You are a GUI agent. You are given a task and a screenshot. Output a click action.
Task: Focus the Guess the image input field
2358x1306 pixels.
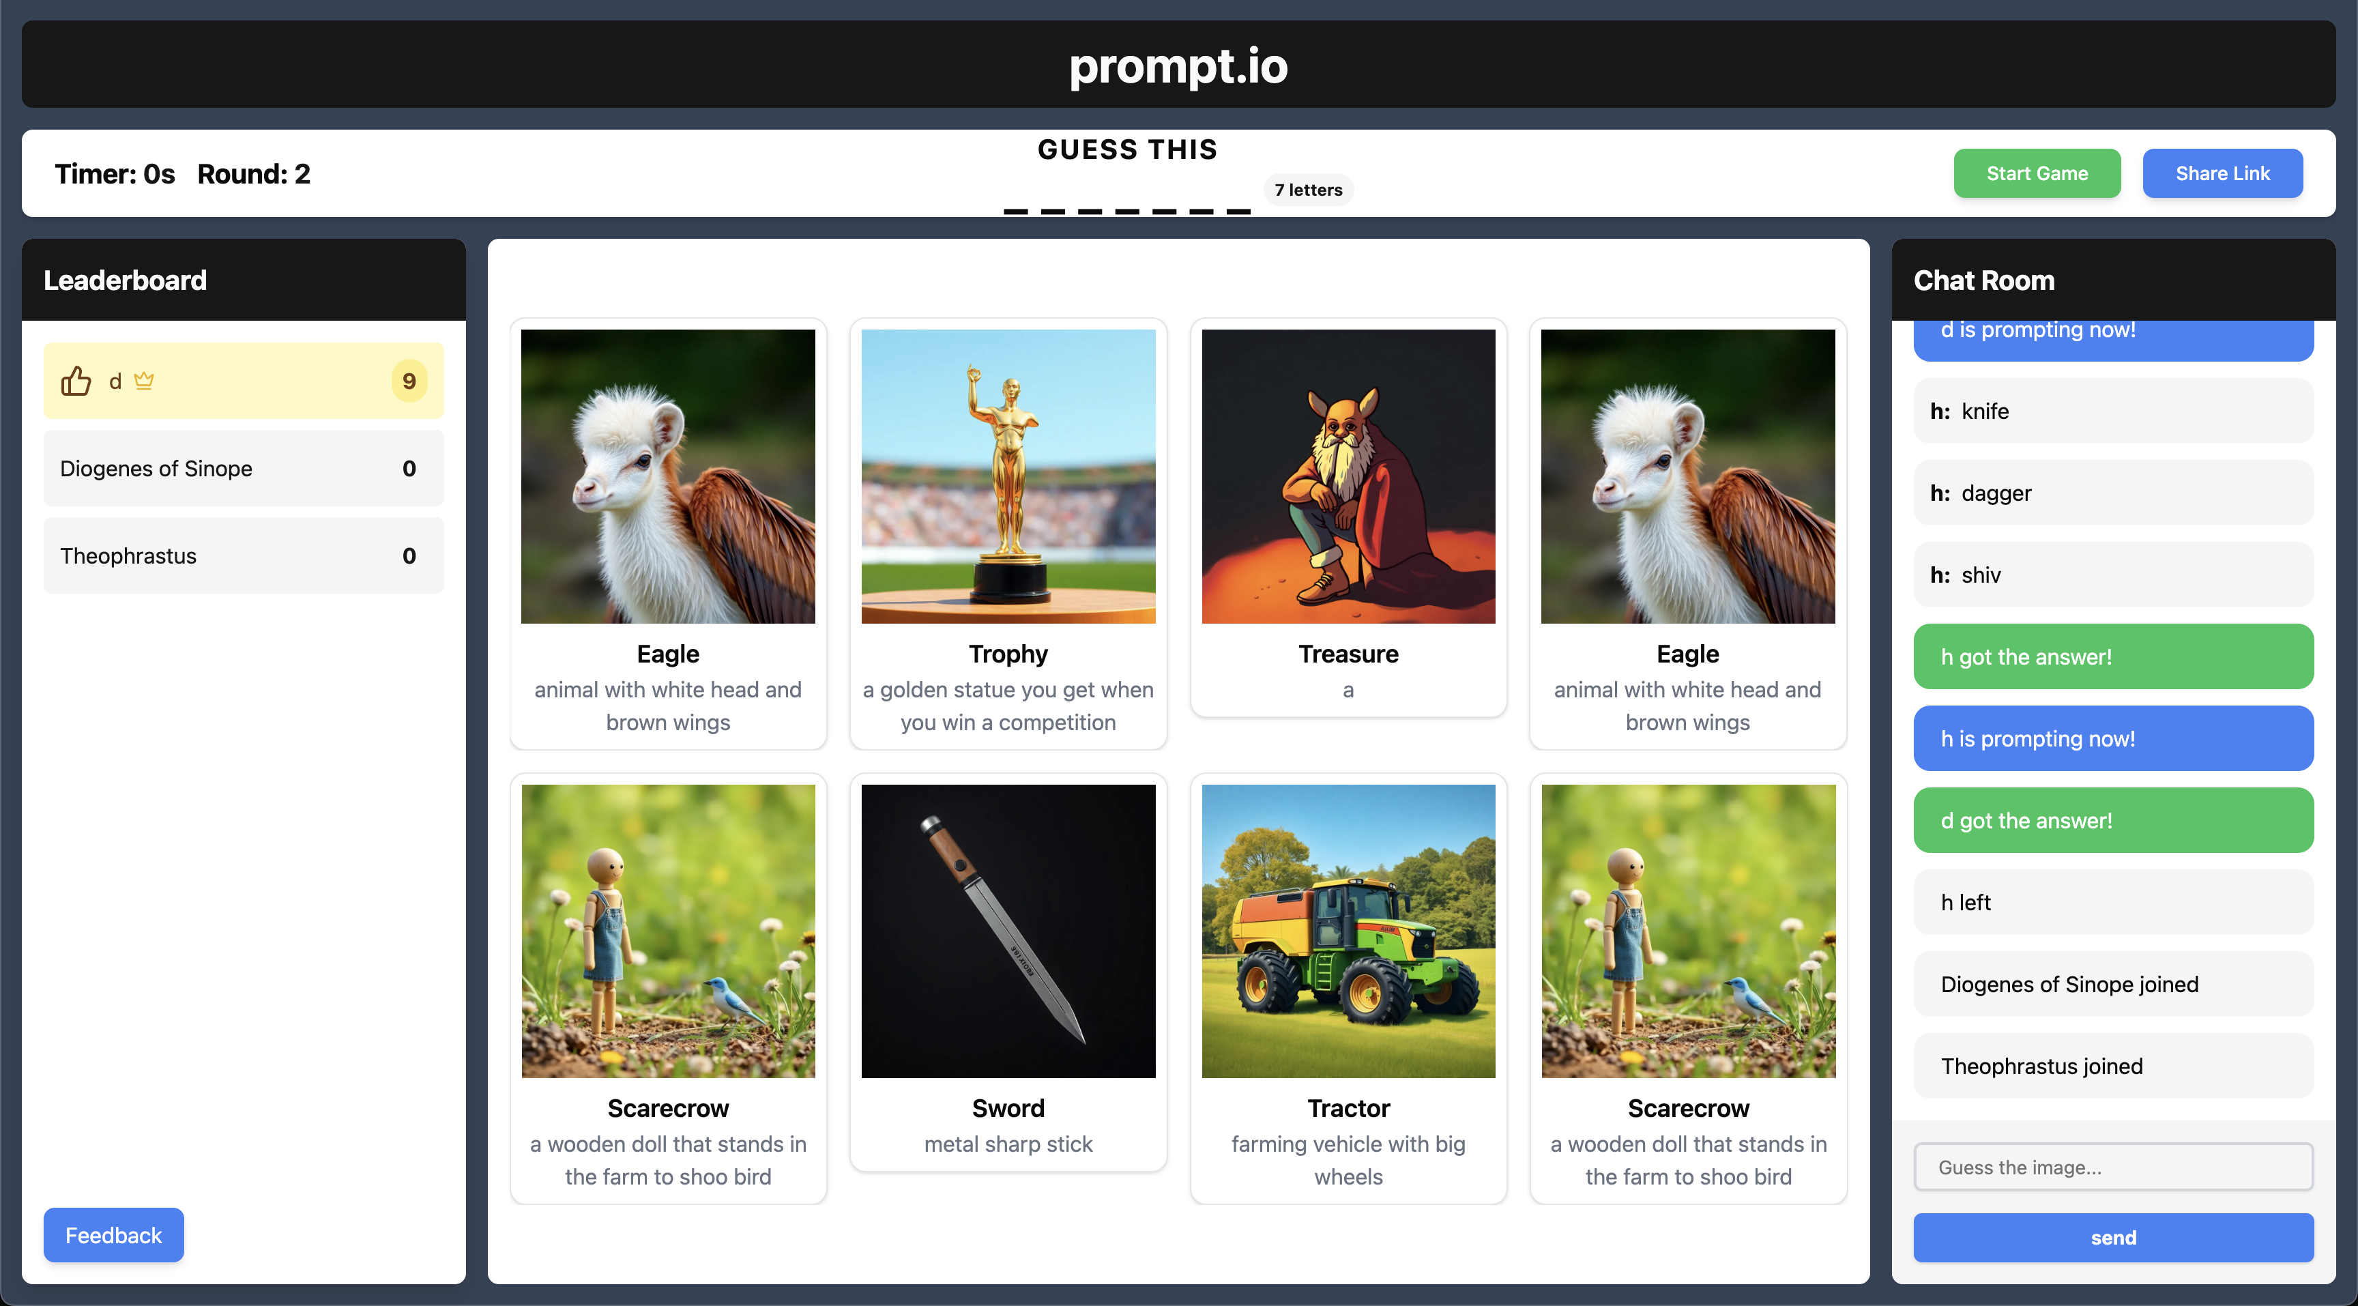pos(2112,1167)
